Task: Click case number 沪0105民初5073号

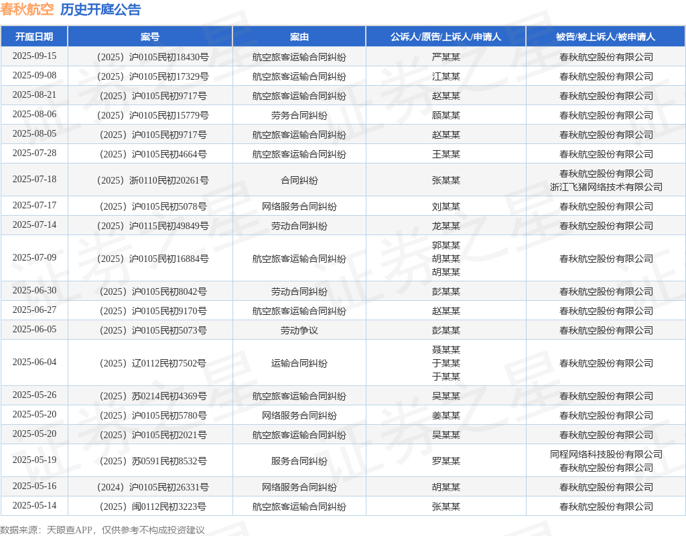Action: click(153, 331)
